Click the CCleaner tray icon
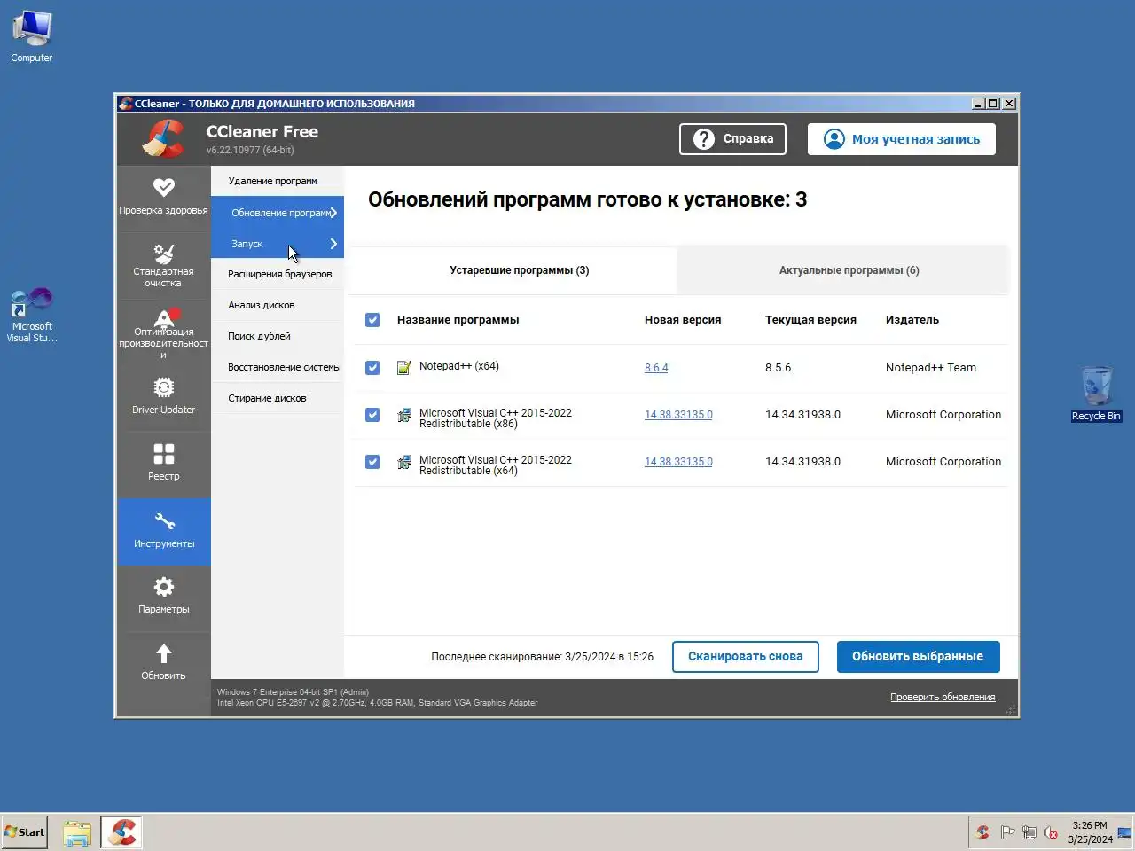 982,832
